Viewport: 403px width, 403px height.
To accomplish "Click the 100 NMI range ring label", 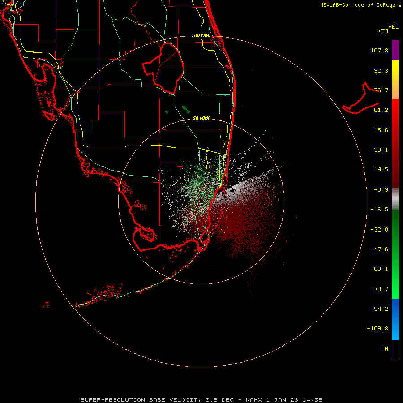I will [201, 35].
